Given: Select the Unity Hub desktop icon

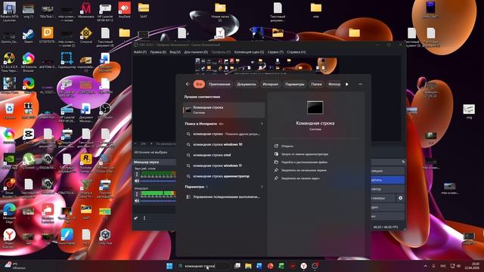Looking at the screenshot, I should click(x=105, y=237).
